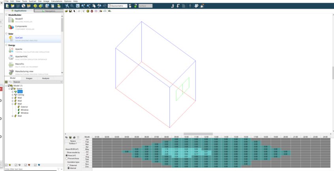Launch the ModelIT building modeller
Viewport: 334px width, 171px height.
(x=19, y=19)
